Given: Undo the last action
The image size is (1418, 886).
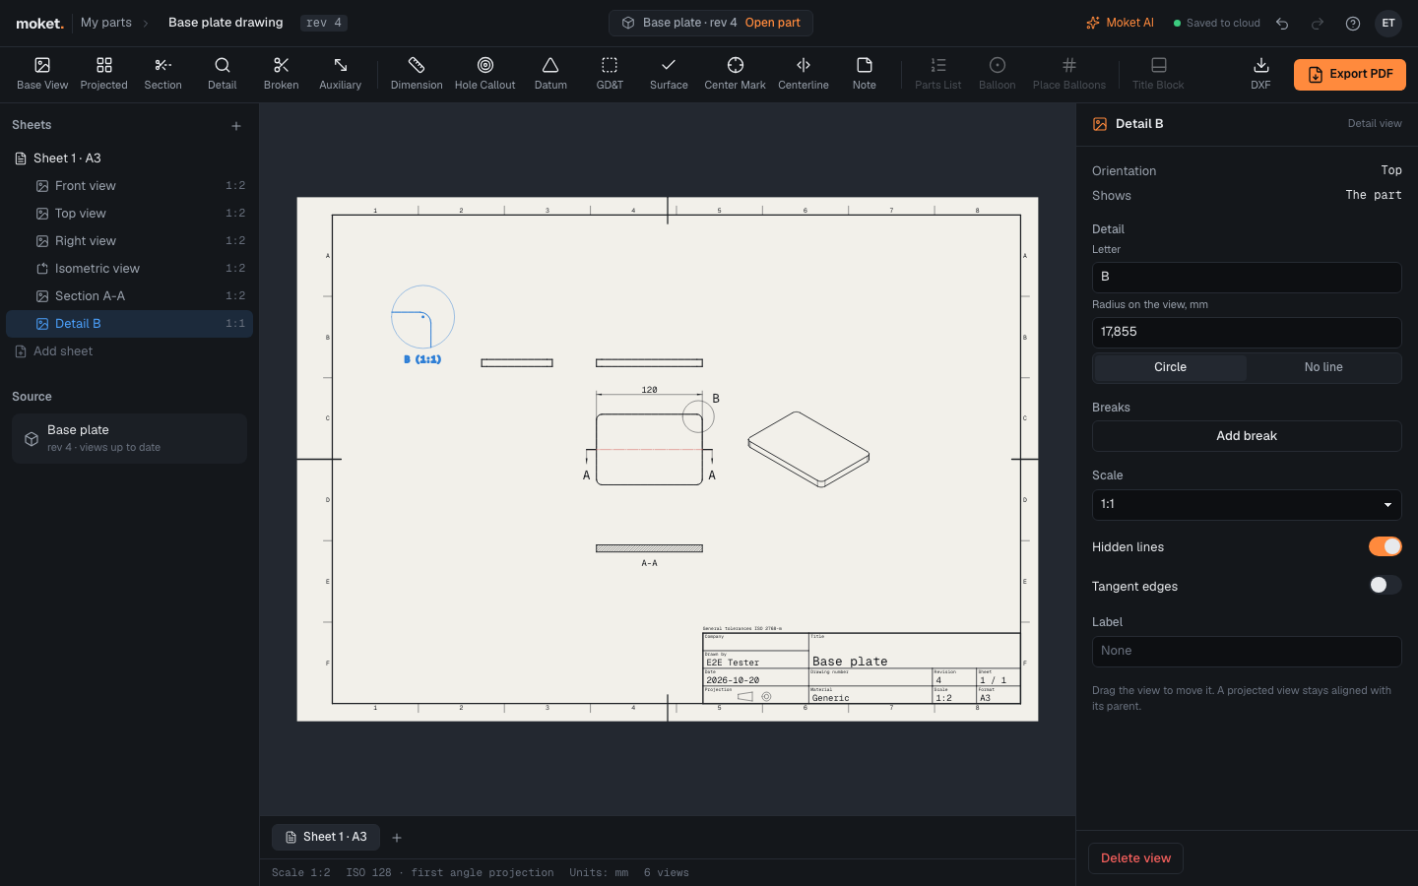Looking at the screenshot, I should tap(1282, 23).
